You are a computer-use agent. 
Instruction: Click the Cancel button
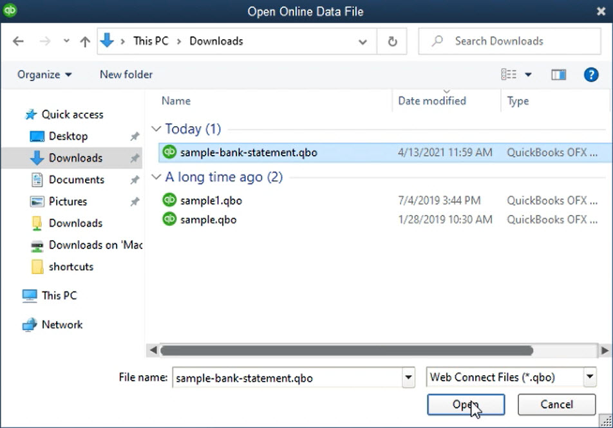point(557,404)
